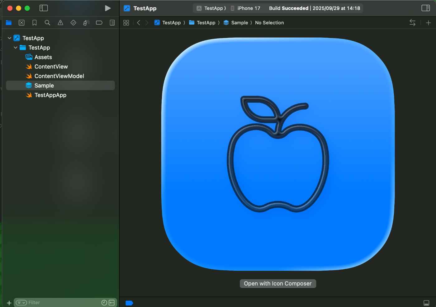Choose the TestApp scheme in toolbar
The height and width of the screenshot is (307, 436).
(211, 8)
